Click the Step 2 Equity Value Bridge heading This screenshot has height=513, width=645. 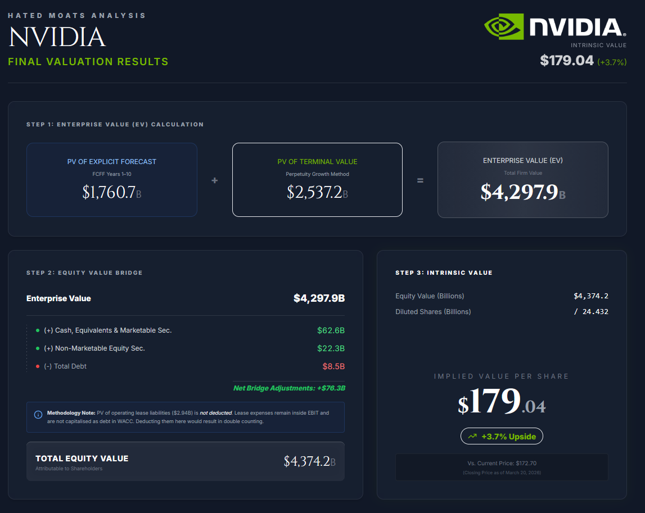[x=84, y=273]
